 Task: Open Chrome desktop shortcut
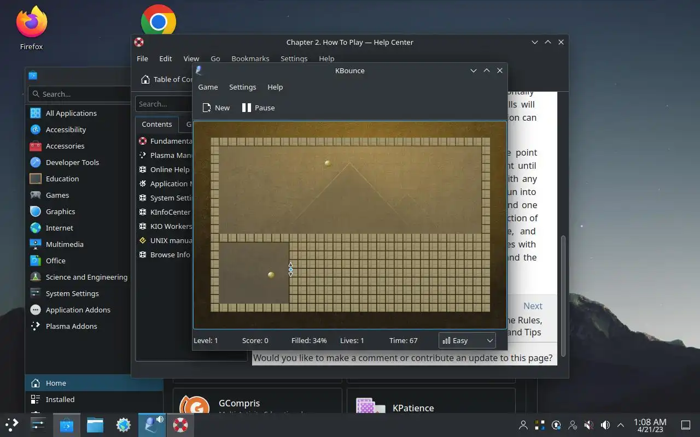click(x=159, y=21)
